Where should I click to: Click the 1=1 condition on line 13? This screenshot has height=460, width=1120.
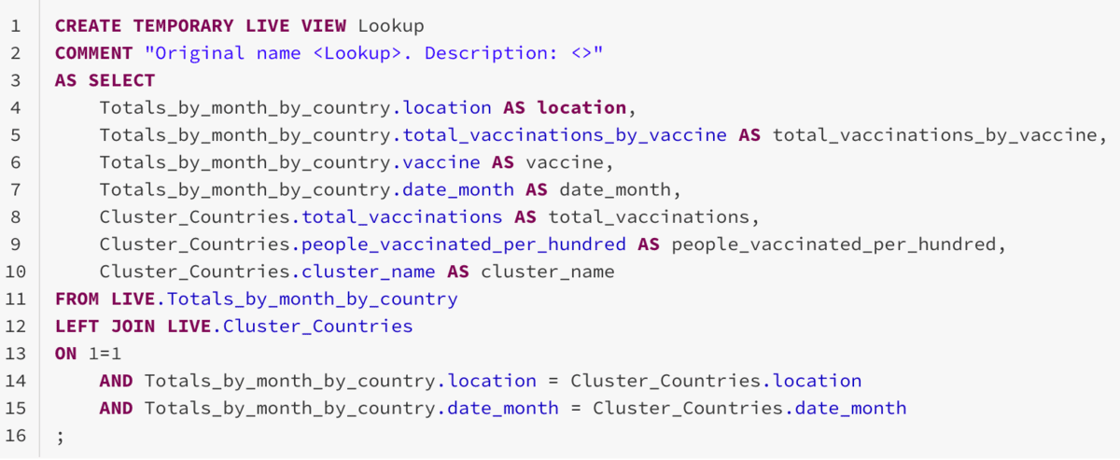pyautogui.click(x=105, y=354)
